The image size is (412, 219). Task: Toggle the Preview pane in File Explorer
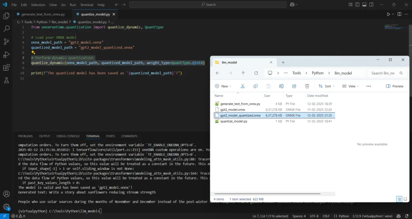(394, 86)
